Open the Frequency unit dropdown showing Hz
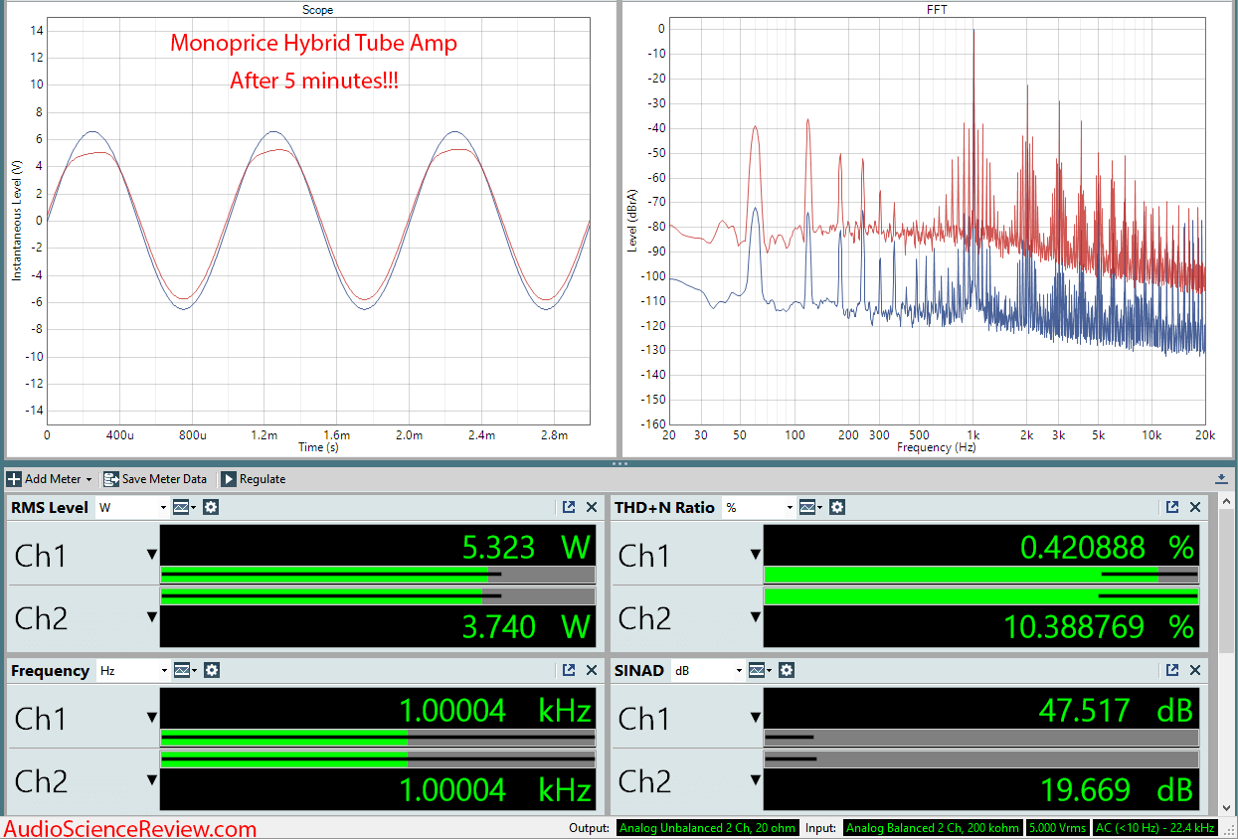This screenshot has height=839, width=1238. tap(132, 671)
